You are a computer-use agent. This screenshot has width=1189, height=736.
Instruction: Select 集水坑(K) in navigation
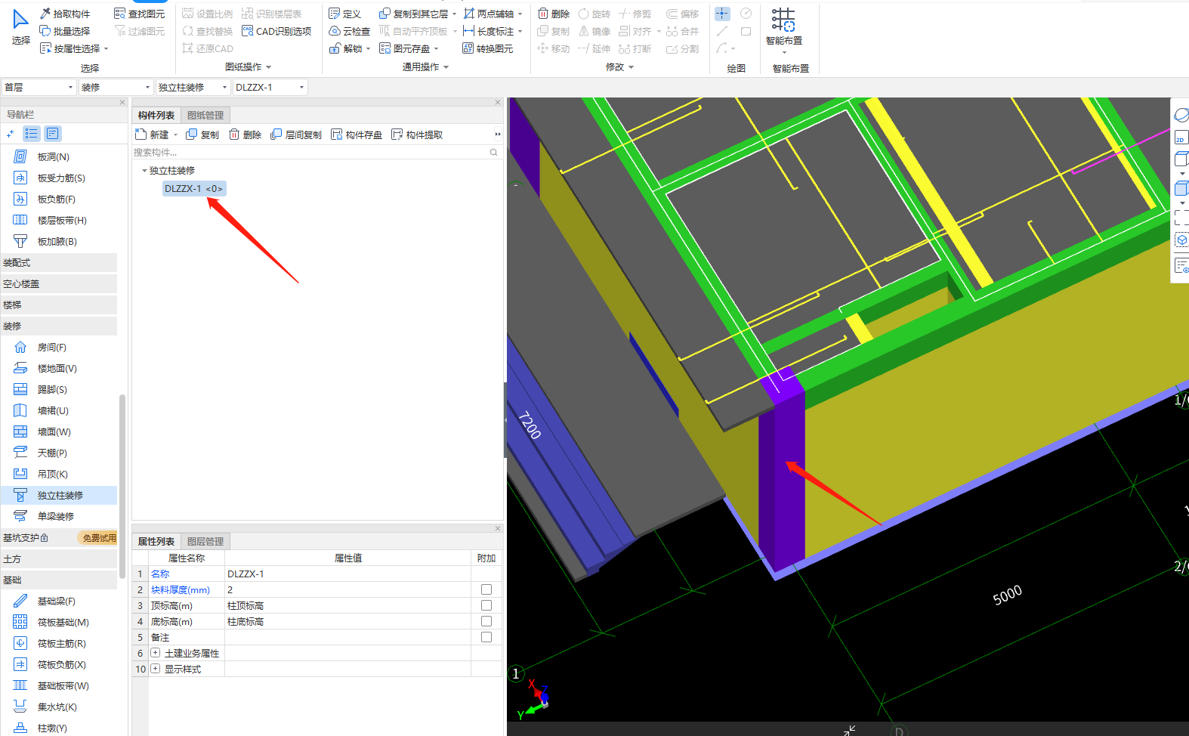click(57, 707)
